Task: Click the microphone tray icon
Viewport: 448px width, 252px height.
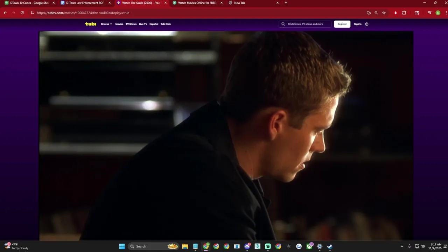Action: [409, 246]
